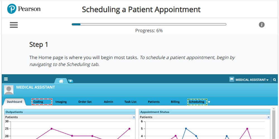Click the information icon
The width and height of the screenshot is (279, 139).
[261, 25]
